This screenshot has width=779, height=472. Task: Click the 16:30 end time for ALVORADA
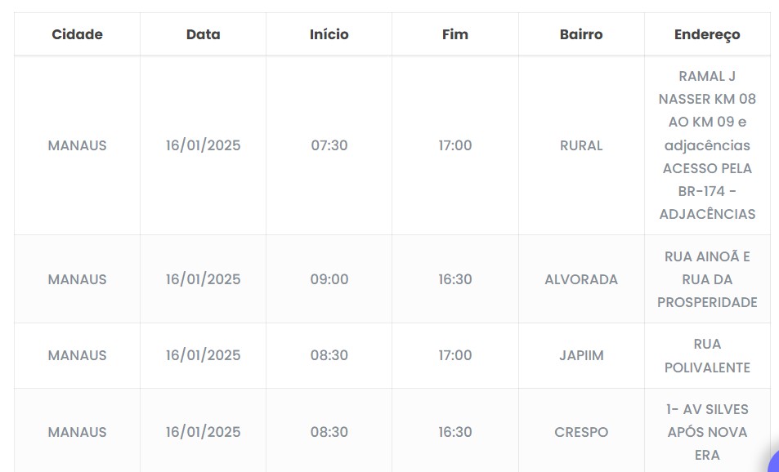(x=454, y=279)
